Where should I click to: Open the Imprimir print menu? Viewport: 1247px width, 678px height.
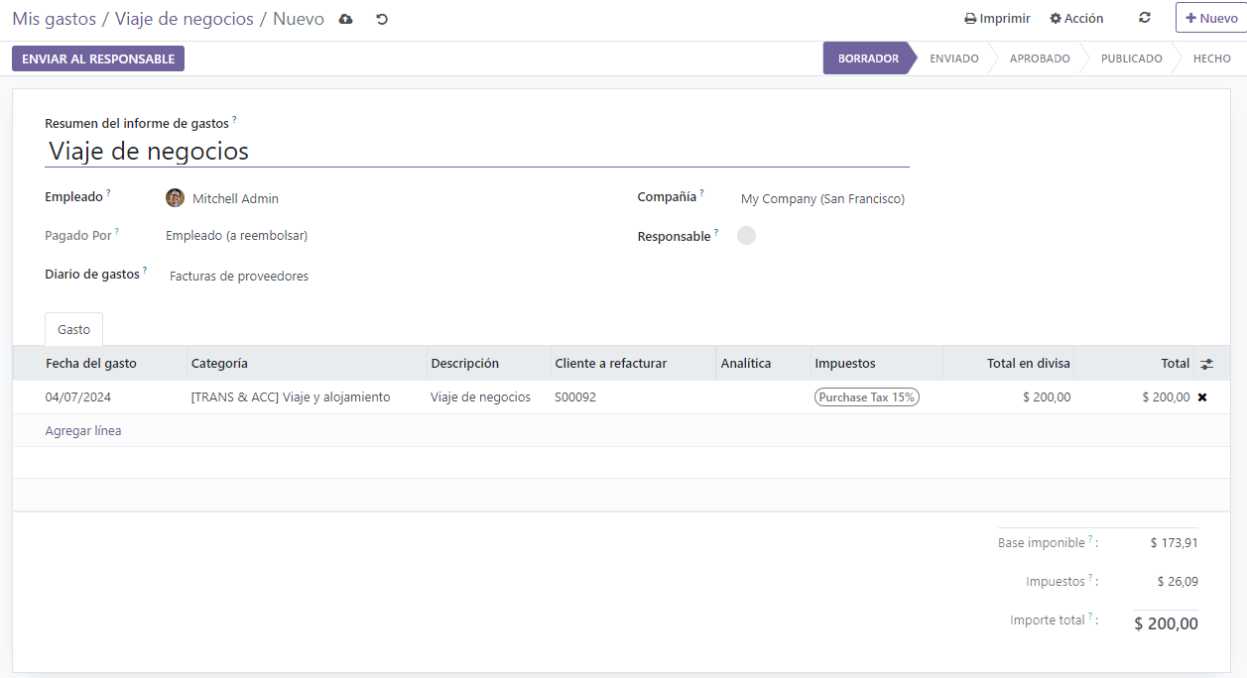997,19
